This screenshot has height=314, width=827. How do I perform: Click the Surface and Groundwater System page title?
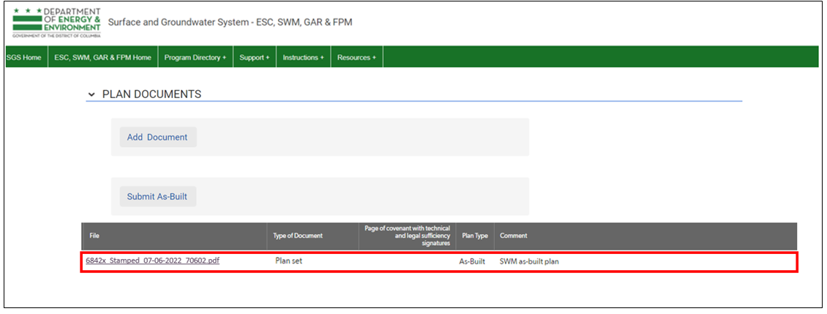click(230, 23)
